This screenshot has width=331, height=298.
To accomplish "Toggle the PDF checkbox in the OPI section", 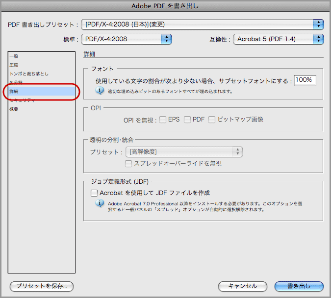I will click(x=187, y=119).
